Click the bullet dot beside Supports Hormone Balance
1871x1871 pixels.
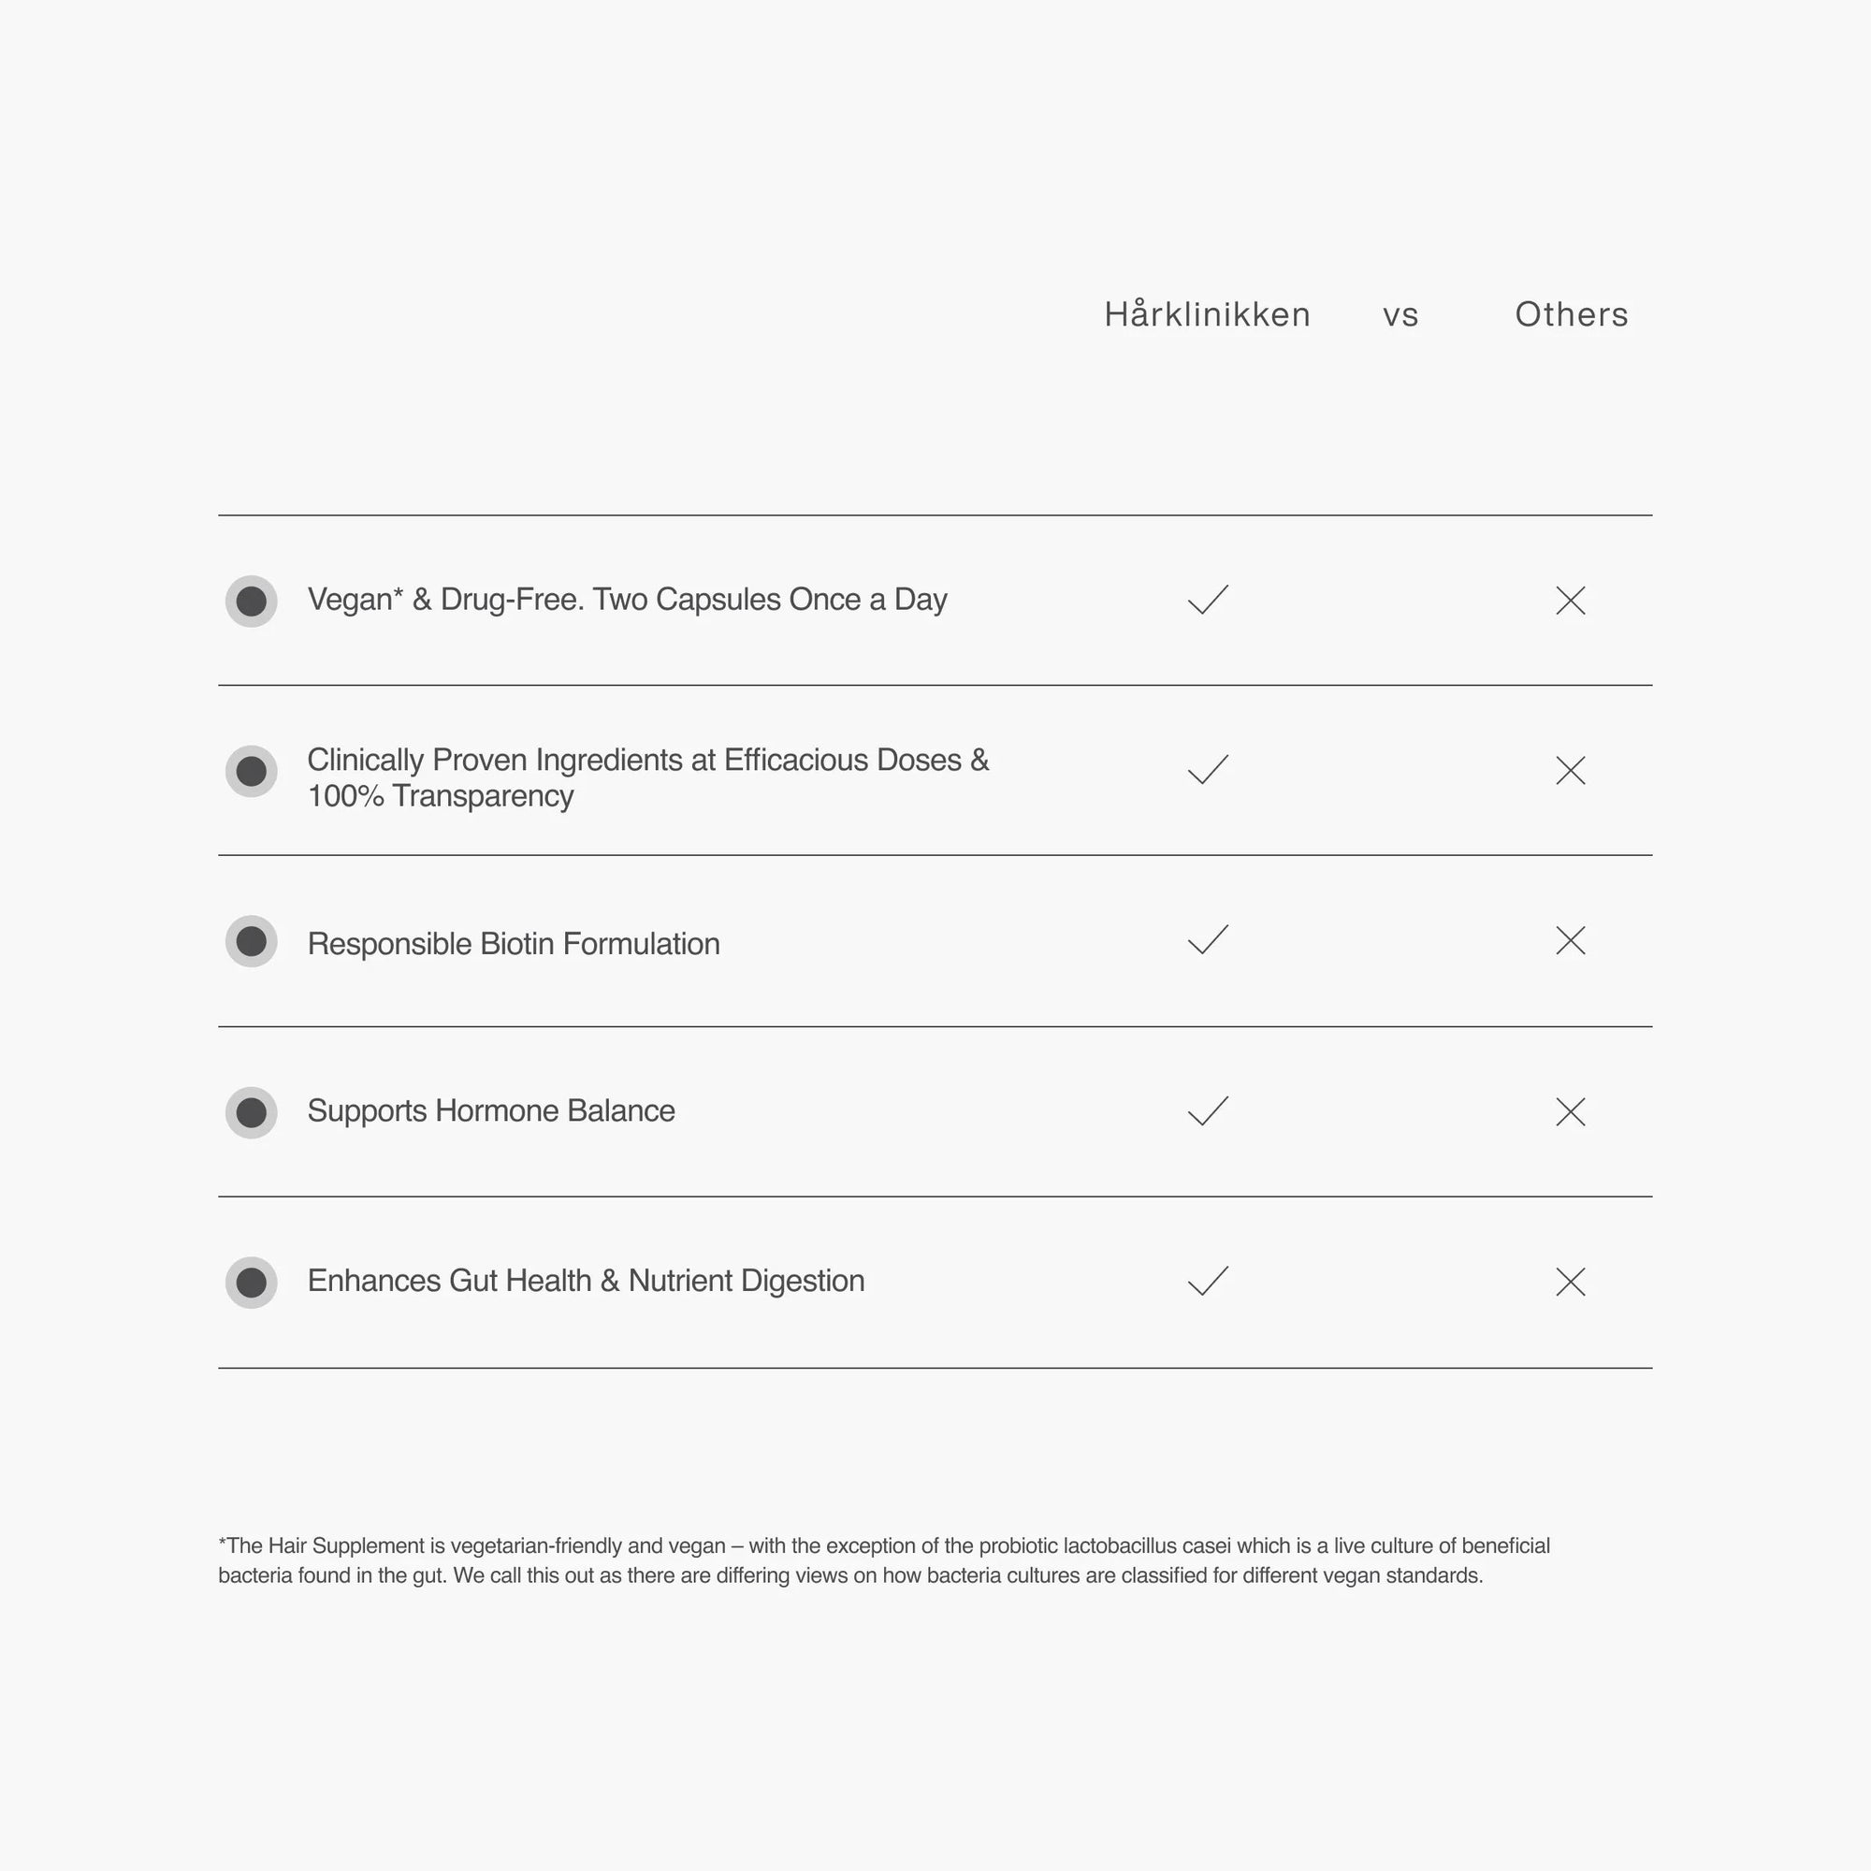coord(252,1112)
